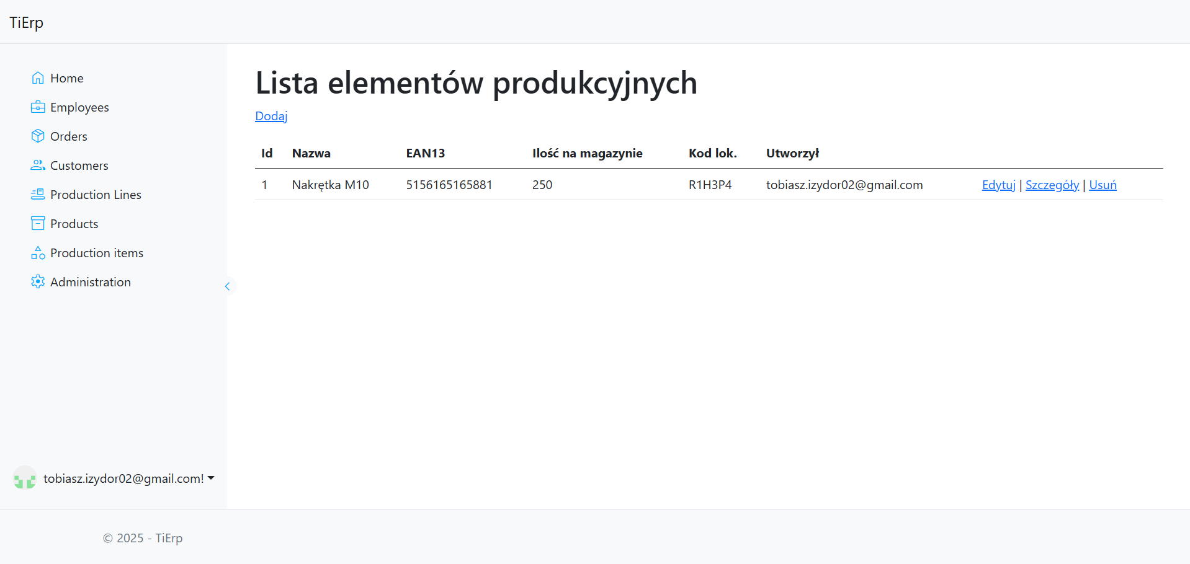Click the Home house icon
Screen dimensions: 1190x564
(x=38, y=78)
